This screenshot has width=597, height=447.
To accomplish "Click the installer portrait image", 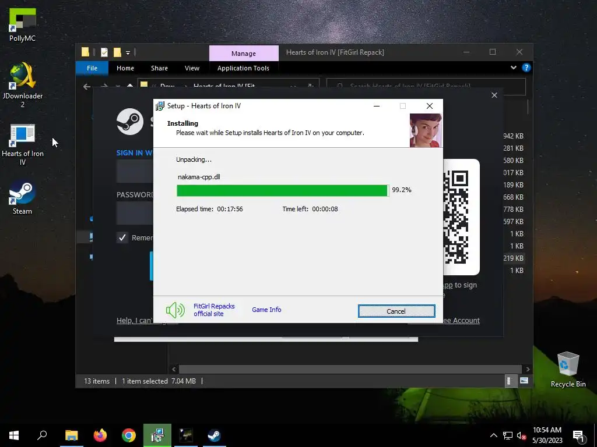I will point(426,130).
